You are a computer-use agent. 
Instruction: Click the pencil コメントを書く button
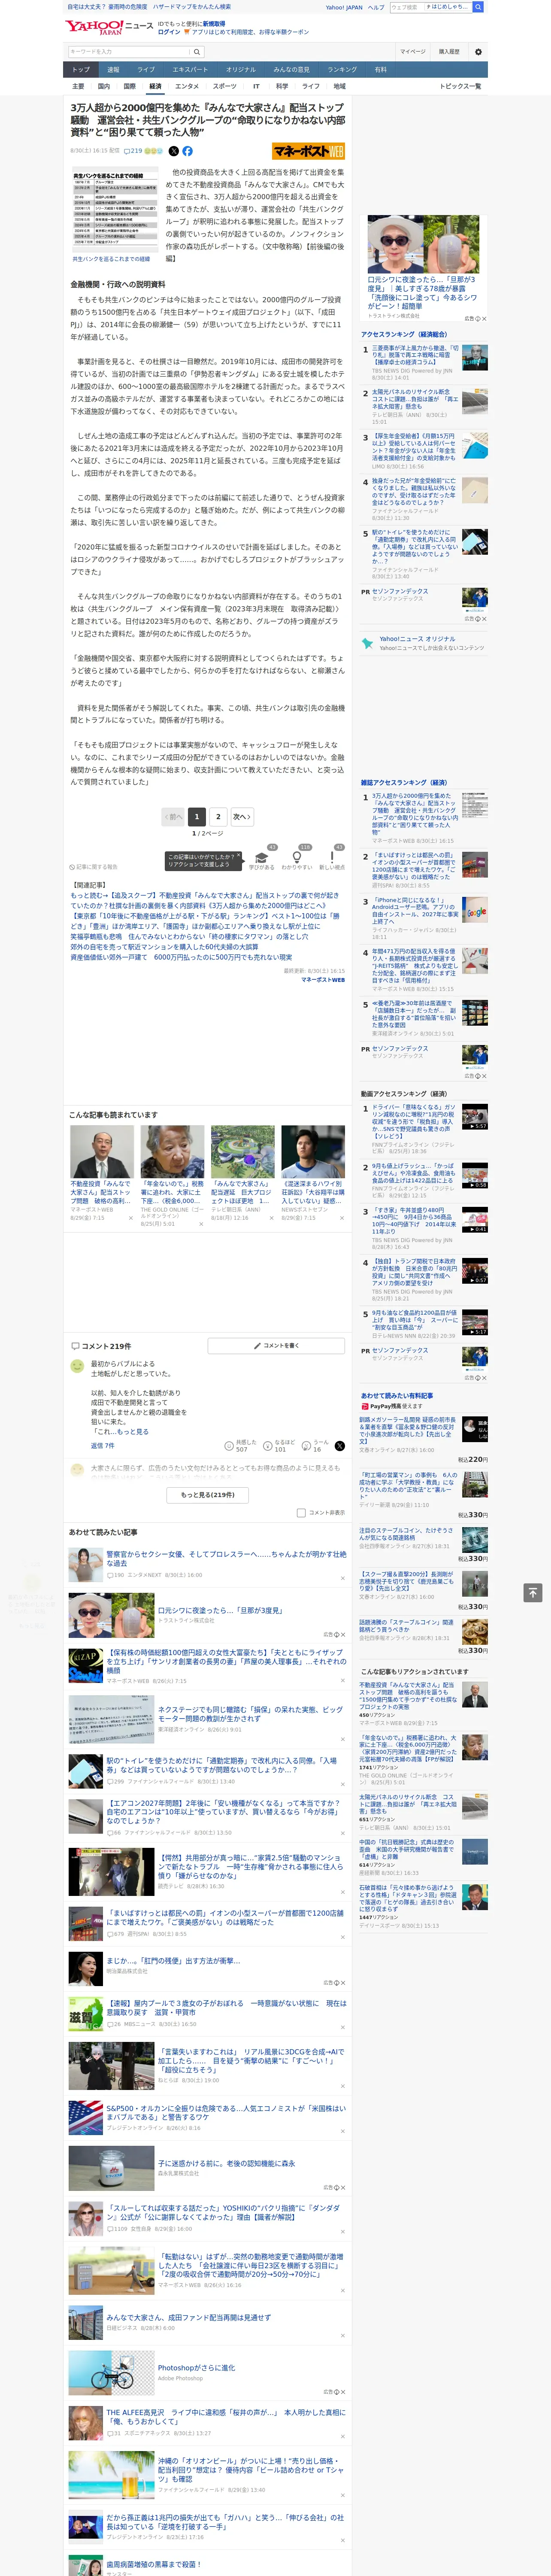pyautogui.click(x=276, y=1346)
